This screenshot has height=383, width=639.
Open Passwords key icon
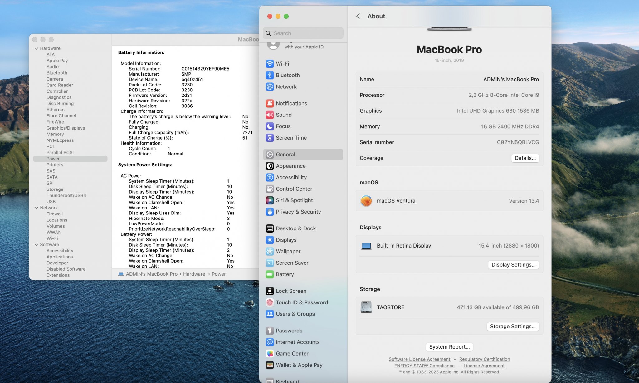tap(270, 331)
